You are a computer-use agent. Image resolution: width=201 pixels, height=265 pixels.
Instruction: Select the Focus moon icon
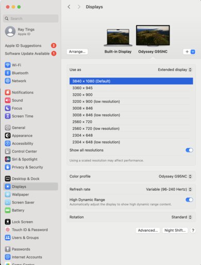pyautogui.click(x=8, y=108)
